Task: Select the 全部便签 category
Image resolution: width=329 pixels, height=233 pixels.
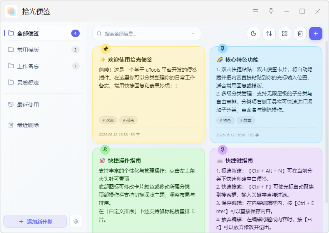Action: 43,34
